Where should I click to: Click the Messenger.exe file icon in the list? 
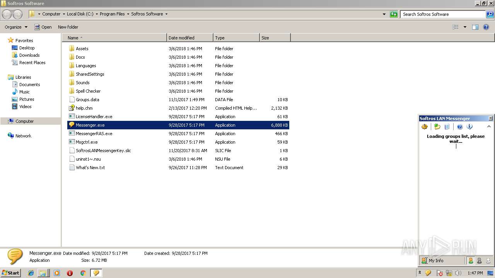(x=72, y=125)
